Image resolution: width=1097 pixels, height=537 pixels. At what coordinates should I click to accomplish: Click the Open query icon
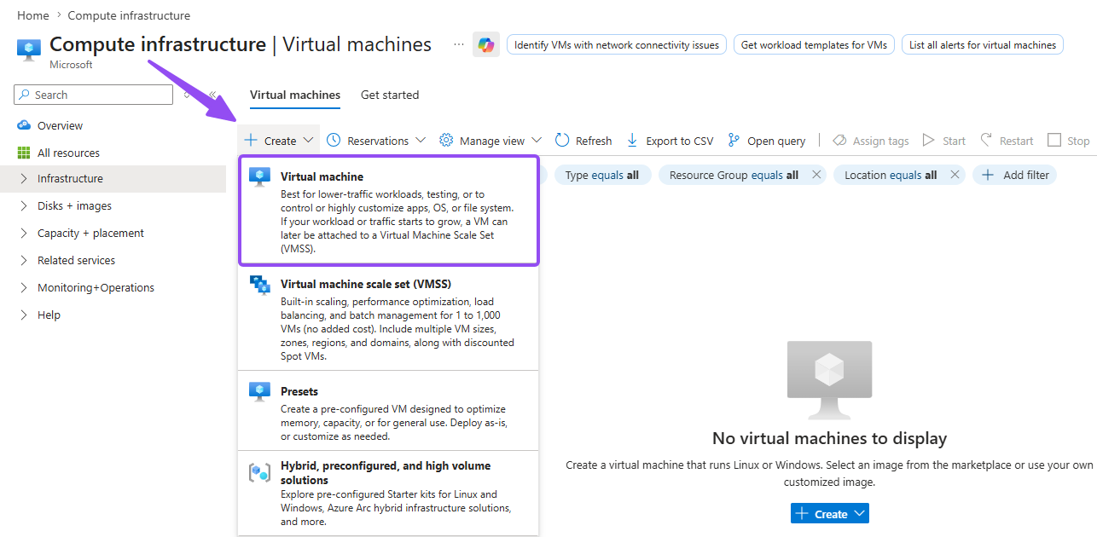[734, 141]
